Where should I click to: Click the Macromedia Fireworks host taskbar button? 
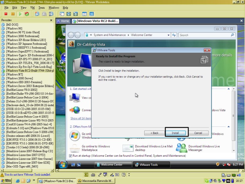click(96, 181)
